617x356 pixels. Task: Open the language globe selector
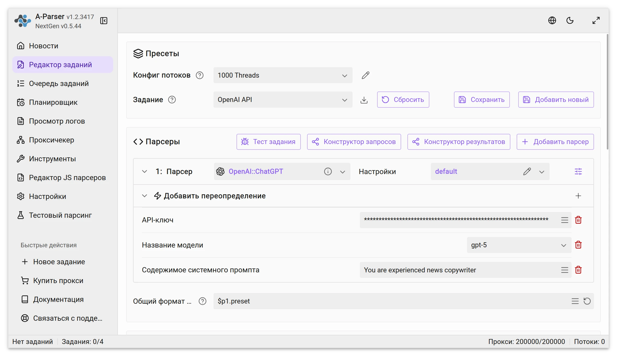(552, 20)
